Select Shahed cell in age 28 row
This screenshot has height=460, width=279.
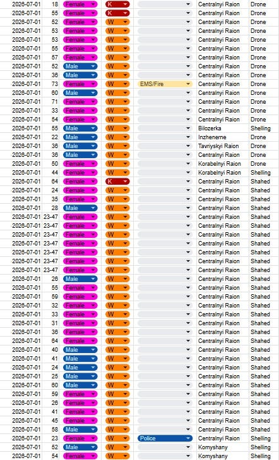click(263, 208)
